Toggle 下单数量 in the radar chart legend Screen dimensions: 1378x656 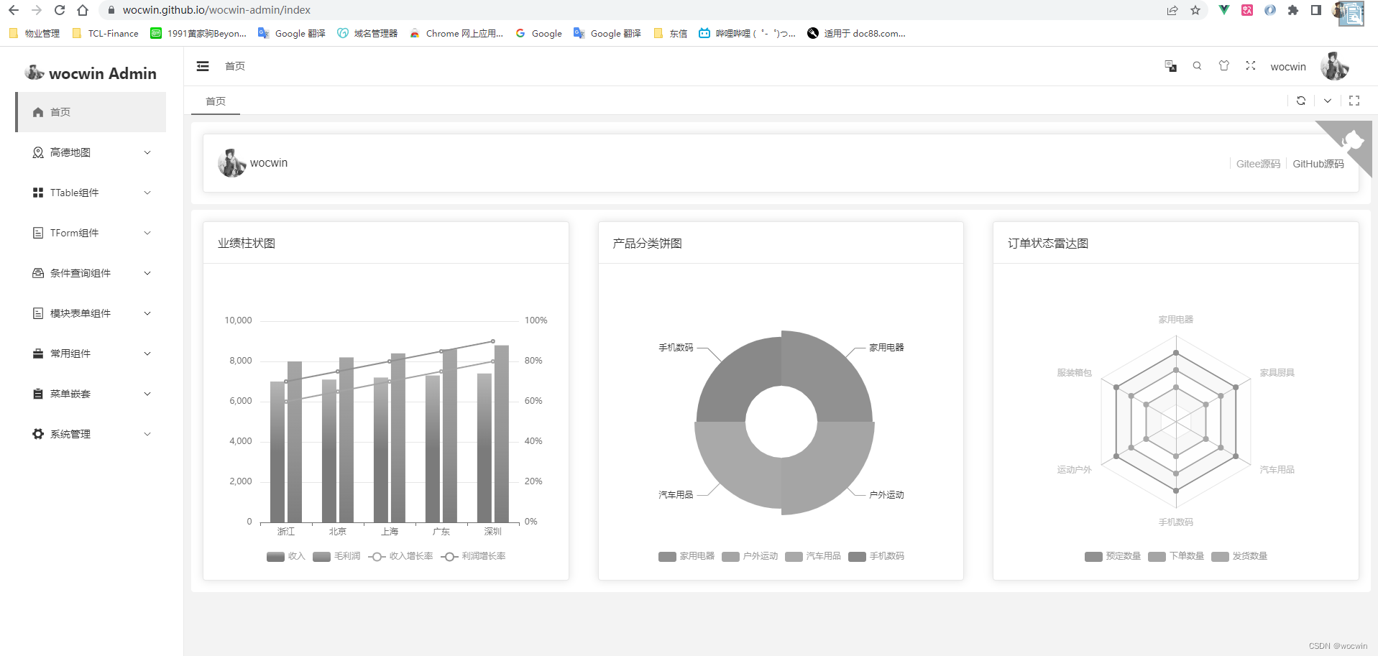tap(1176, 556)
